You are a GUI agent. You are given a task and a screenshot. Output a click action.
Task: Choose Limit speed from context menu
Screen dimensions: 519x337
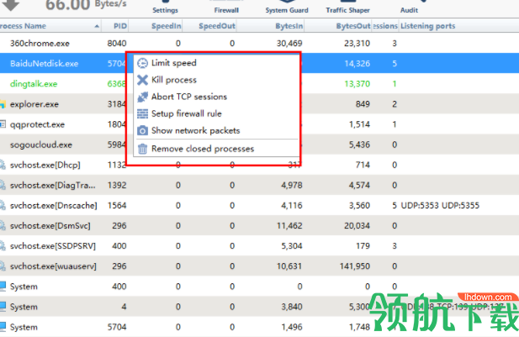coord(216,63)
